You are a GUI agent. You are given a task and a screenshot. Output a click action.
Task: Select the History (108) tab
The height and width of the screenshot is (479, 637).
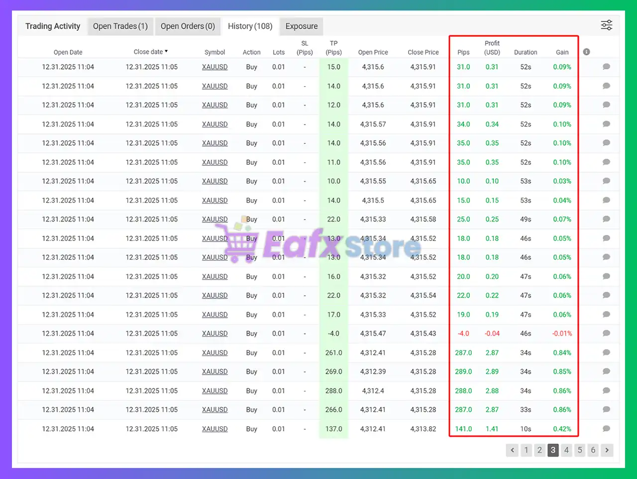click(250, 26)
